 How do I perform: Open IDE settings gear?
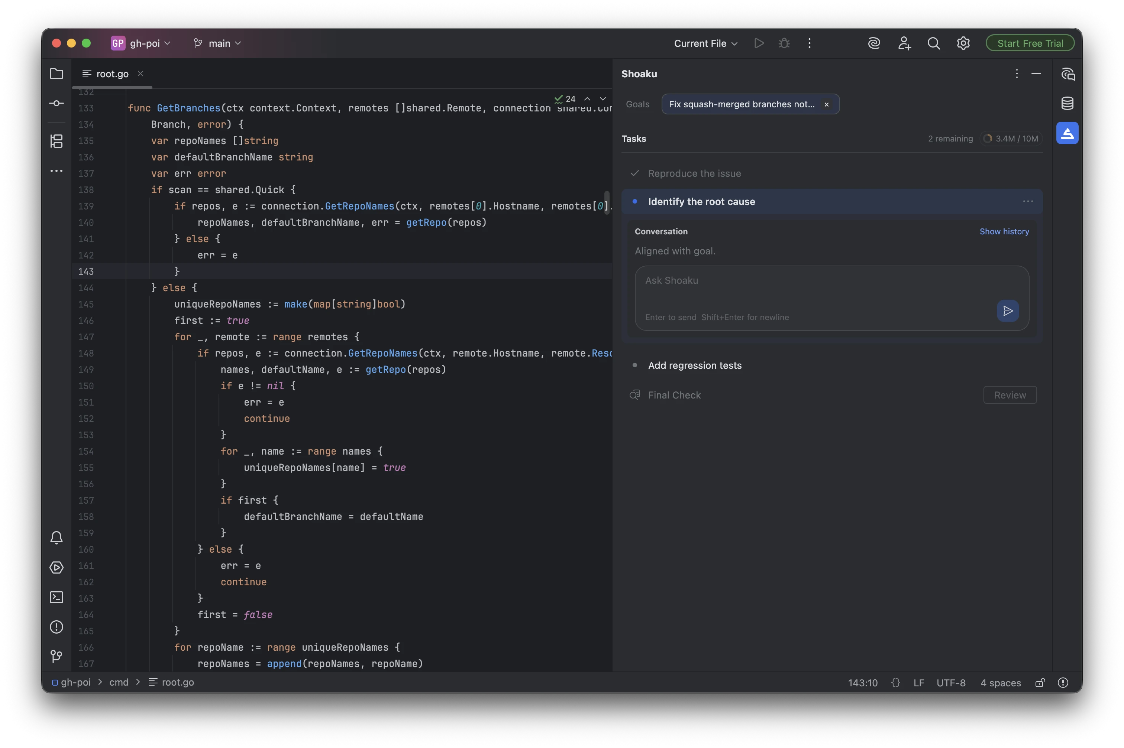tap(963, 43)
